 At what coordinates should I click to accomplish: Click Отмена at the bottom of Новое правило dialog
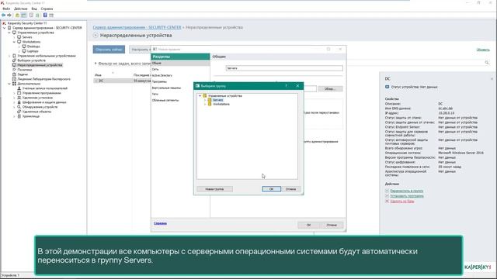[332, 225]
